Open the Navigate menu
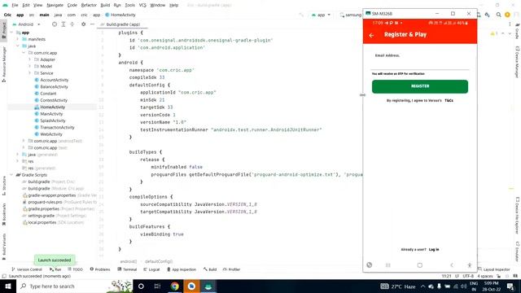 point(55,6)
